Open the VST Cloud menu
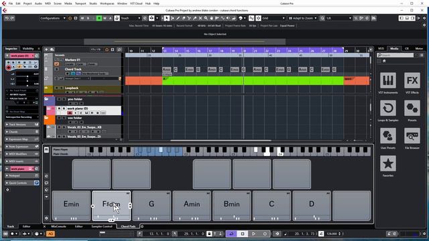 [136, 3]
